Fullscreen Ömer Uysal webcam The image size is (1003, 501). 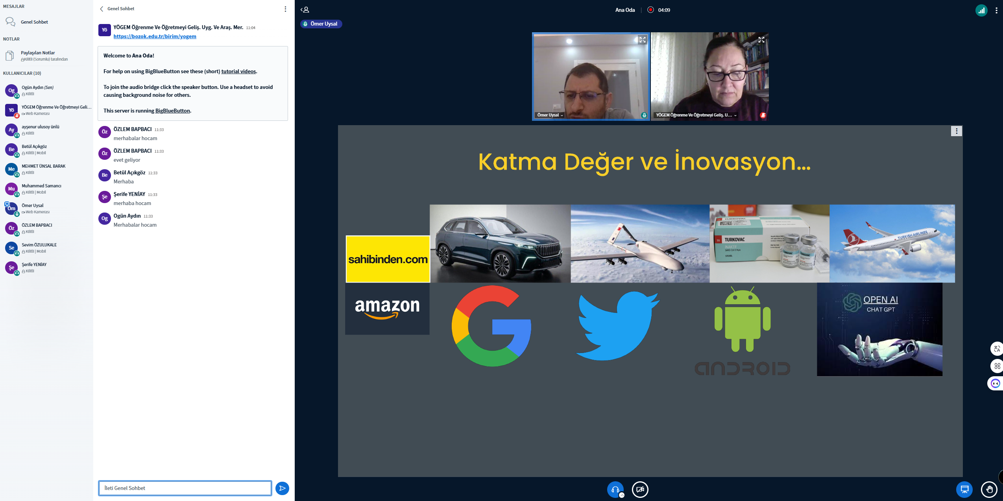642,40
